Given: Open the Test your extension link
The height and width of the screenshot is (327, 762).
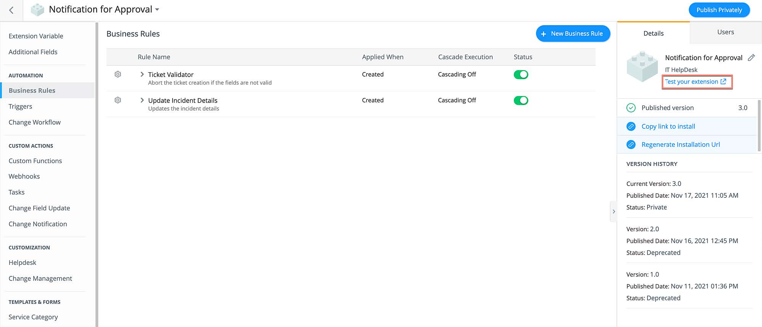Looking at the screenshot, I should [696, 82].
